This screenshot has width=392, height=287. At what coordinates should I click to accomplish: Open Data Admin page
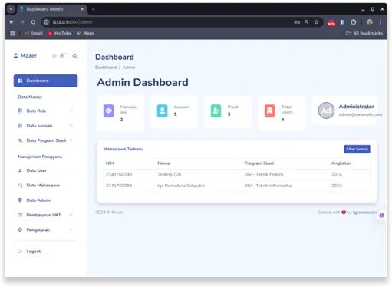pyautogui.click(x=45, y=200)
